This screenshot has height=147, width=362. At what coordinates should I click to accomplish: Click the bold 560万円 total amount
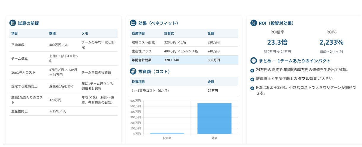coord(214,60)
